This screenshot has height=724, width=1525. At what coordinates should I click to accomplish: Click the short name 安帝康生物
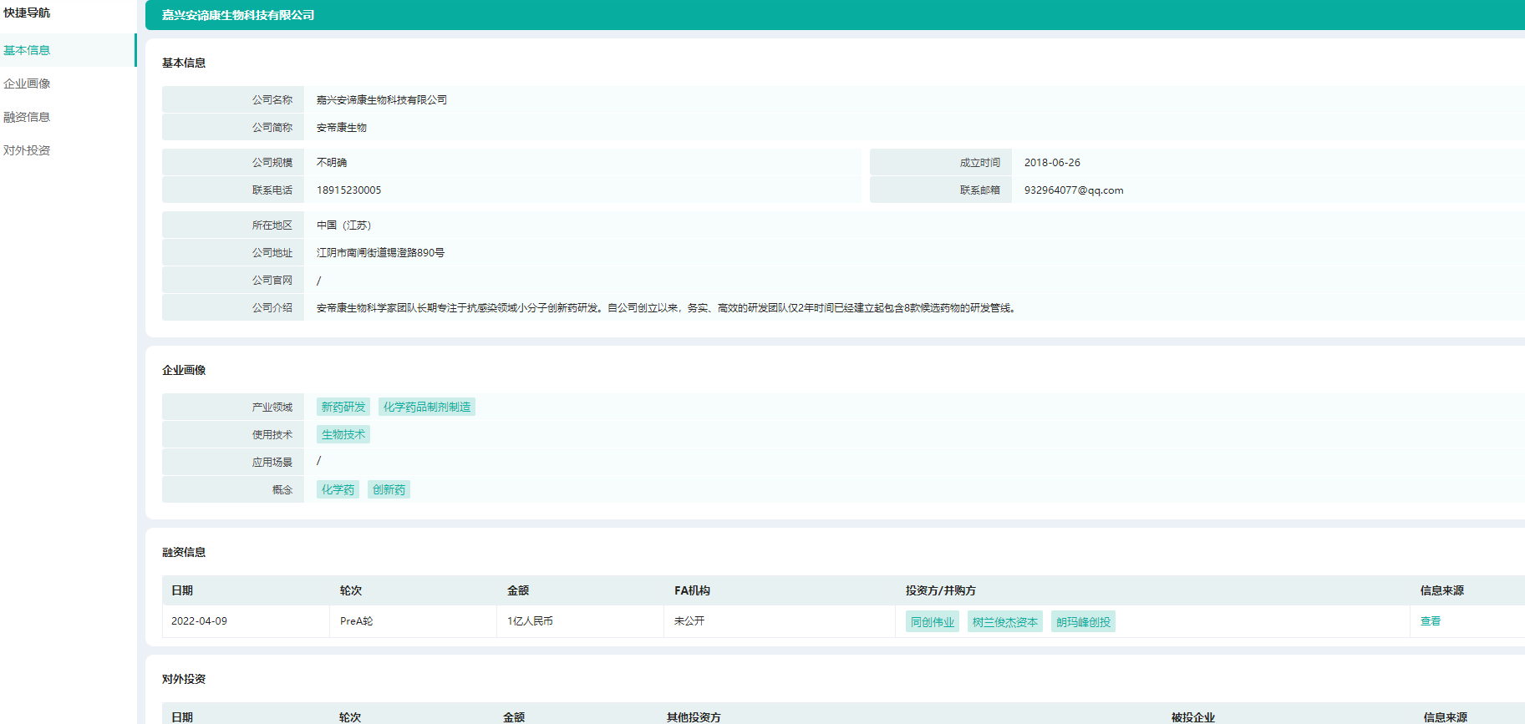(342, 128)
